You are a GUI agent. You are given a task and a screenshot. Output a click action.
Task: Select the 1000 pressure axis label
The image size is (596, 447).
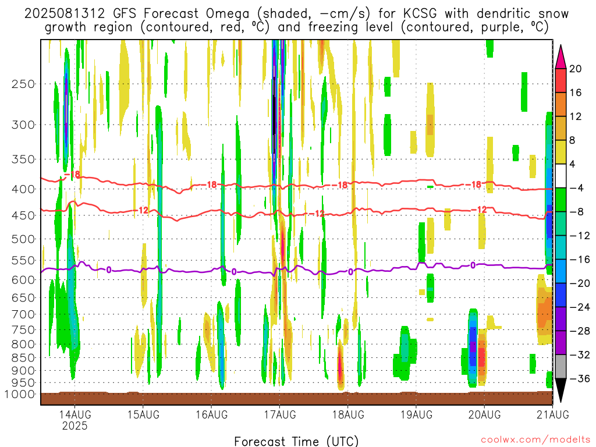pos(19,395)
